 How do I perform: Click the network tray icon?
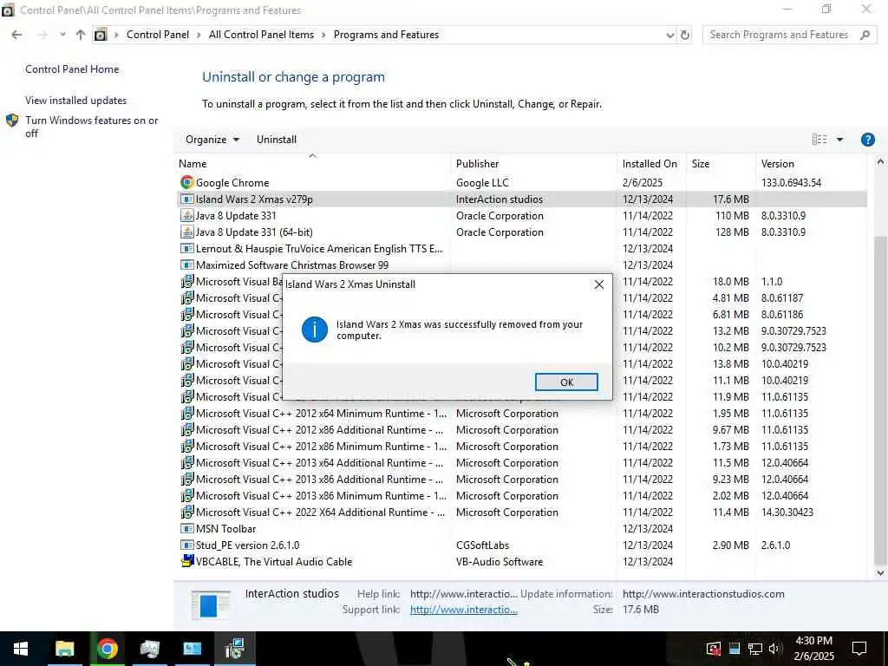[754, 649]
